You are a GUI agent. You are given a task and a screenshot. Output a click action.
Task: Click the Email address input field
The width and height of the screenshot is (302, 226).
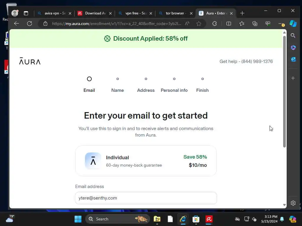click(x=146, y=198)
